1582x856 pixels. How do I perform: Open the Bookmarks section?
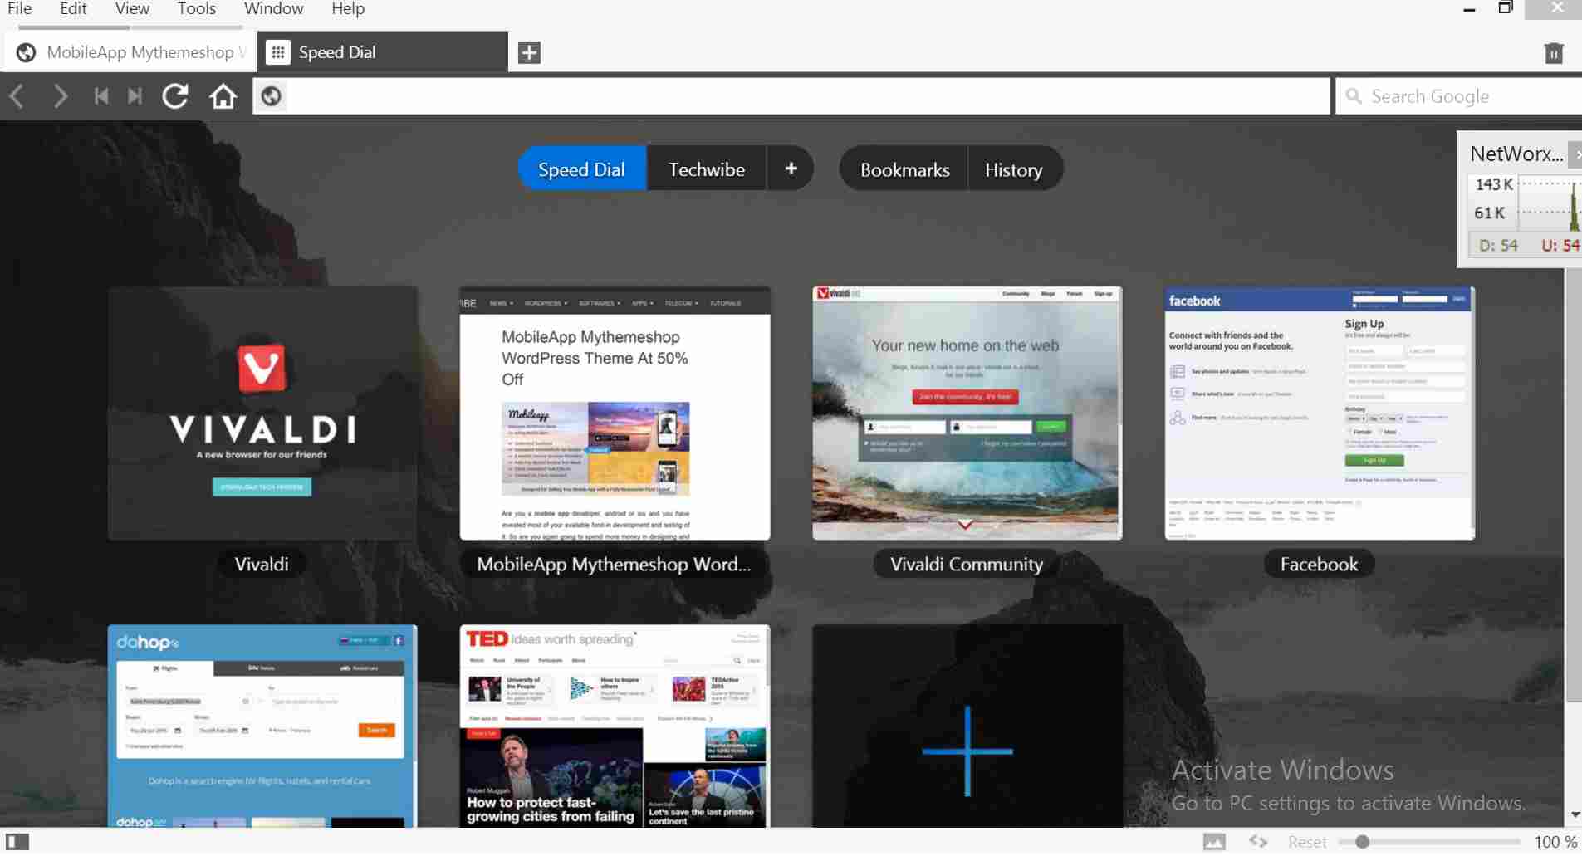904,169
